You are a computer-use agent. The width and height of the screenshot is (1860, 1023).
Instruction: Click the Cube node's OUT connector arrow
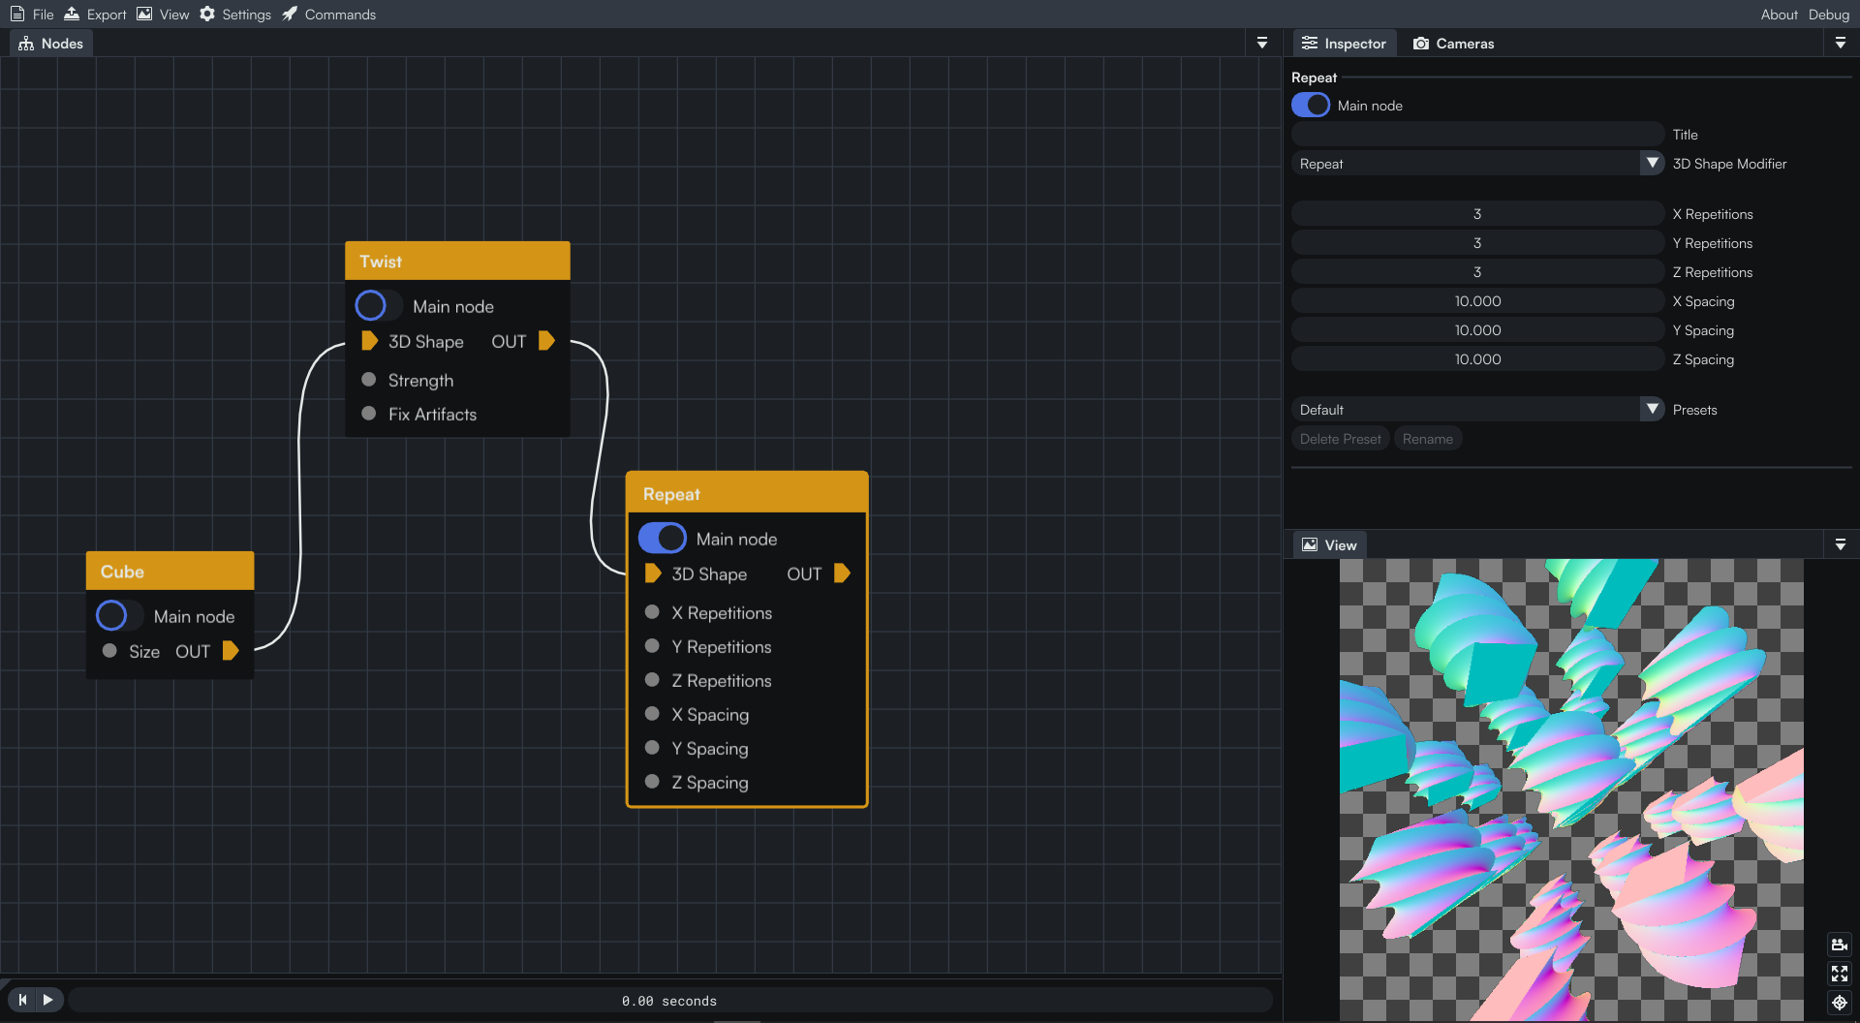point(231,651)
